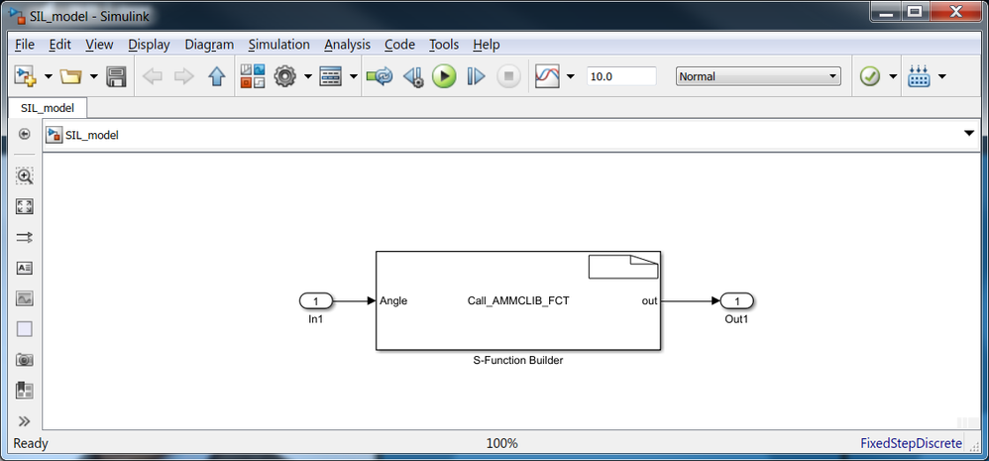Click the SIL_model breadcrumb in the address bar
The height and width of the screenshot is (461, 989).
pyautogui.click(x=91, y=135)
